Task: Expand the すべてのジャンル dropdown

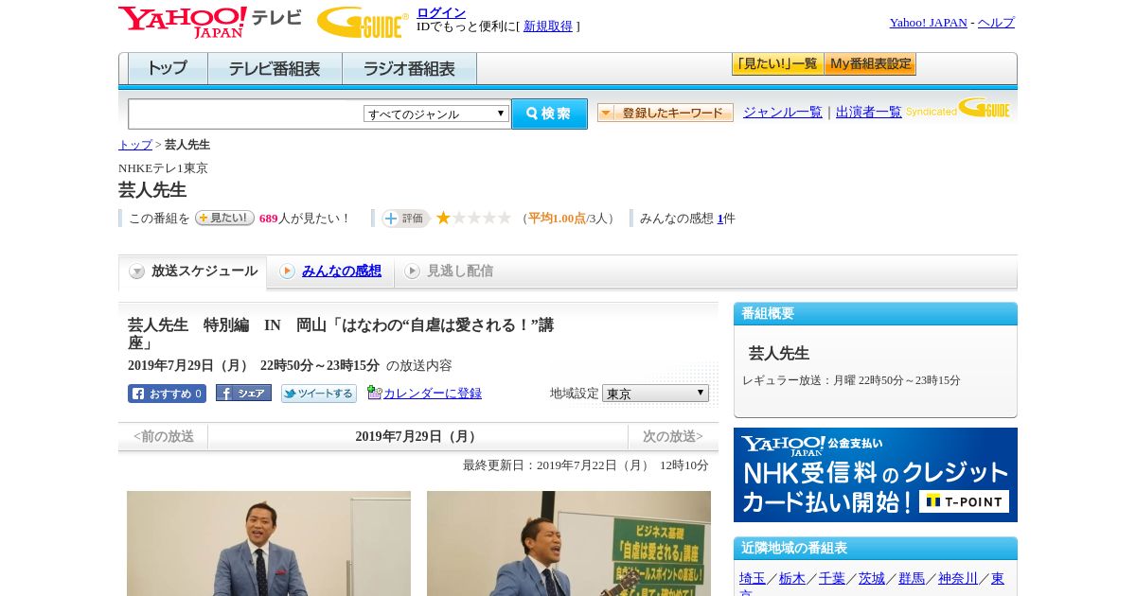Action: point(436,114)
